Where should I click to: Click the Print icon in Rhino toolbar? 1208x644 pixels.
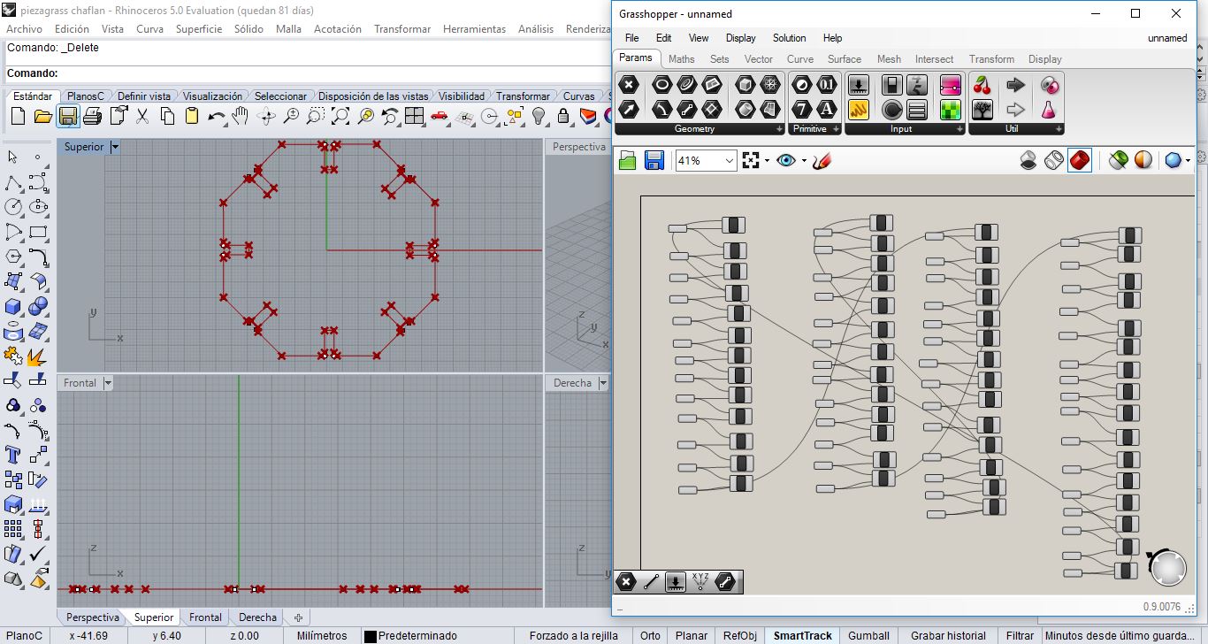coord(92,116)
